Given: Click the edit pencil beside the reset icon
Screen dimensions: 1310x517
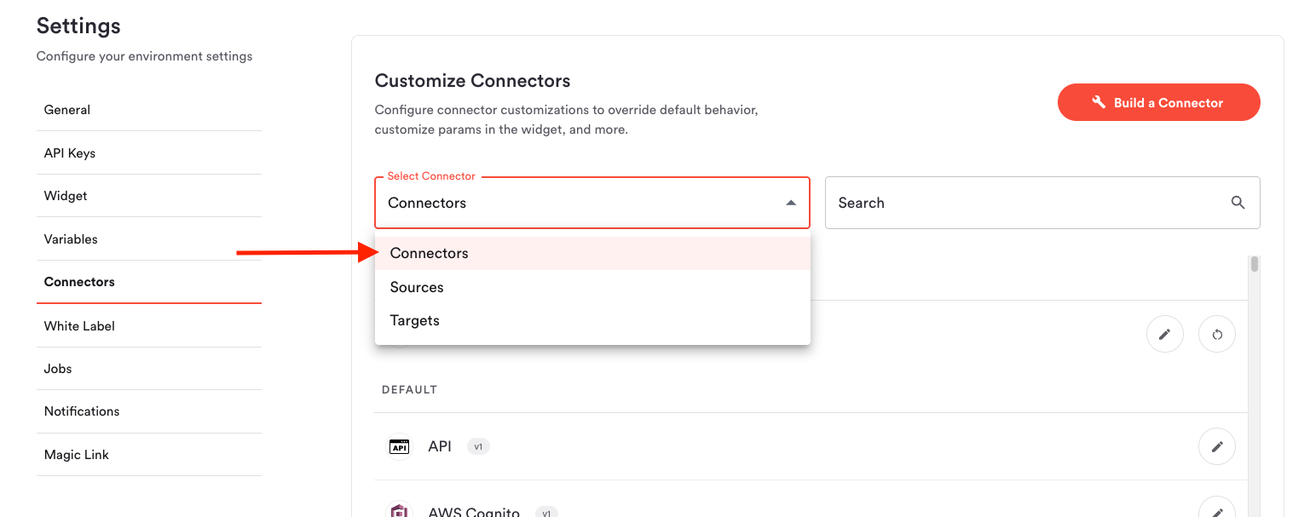Looking at the screenshot, I should tap(1165, 334).
